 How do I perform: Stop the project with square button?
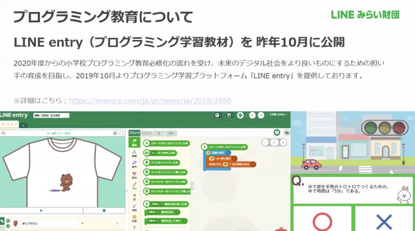point(104,211)
